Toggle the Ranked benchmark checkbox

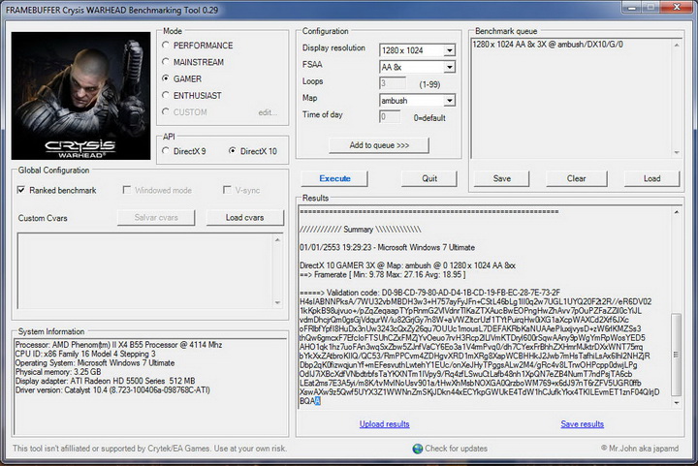pyautogui.click(x=21, y=190)
